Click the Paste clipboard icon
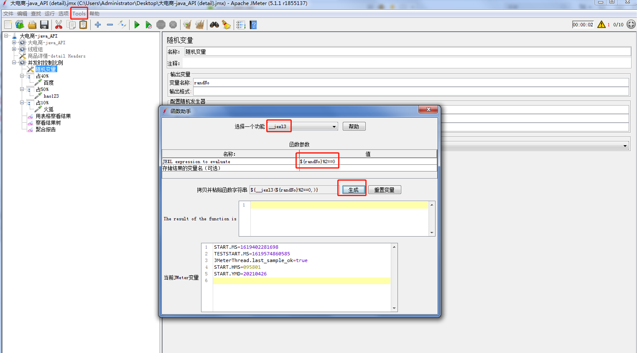637x353 pixels. pos(83,25)
